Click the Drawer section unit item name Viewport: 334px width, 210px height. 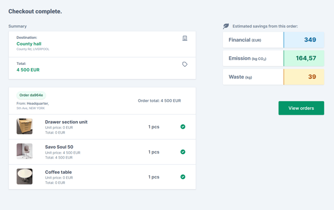point(66,122)
